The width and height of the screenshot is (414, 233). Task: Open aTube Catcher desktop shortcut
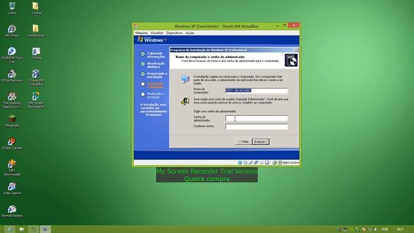(12, 144)
